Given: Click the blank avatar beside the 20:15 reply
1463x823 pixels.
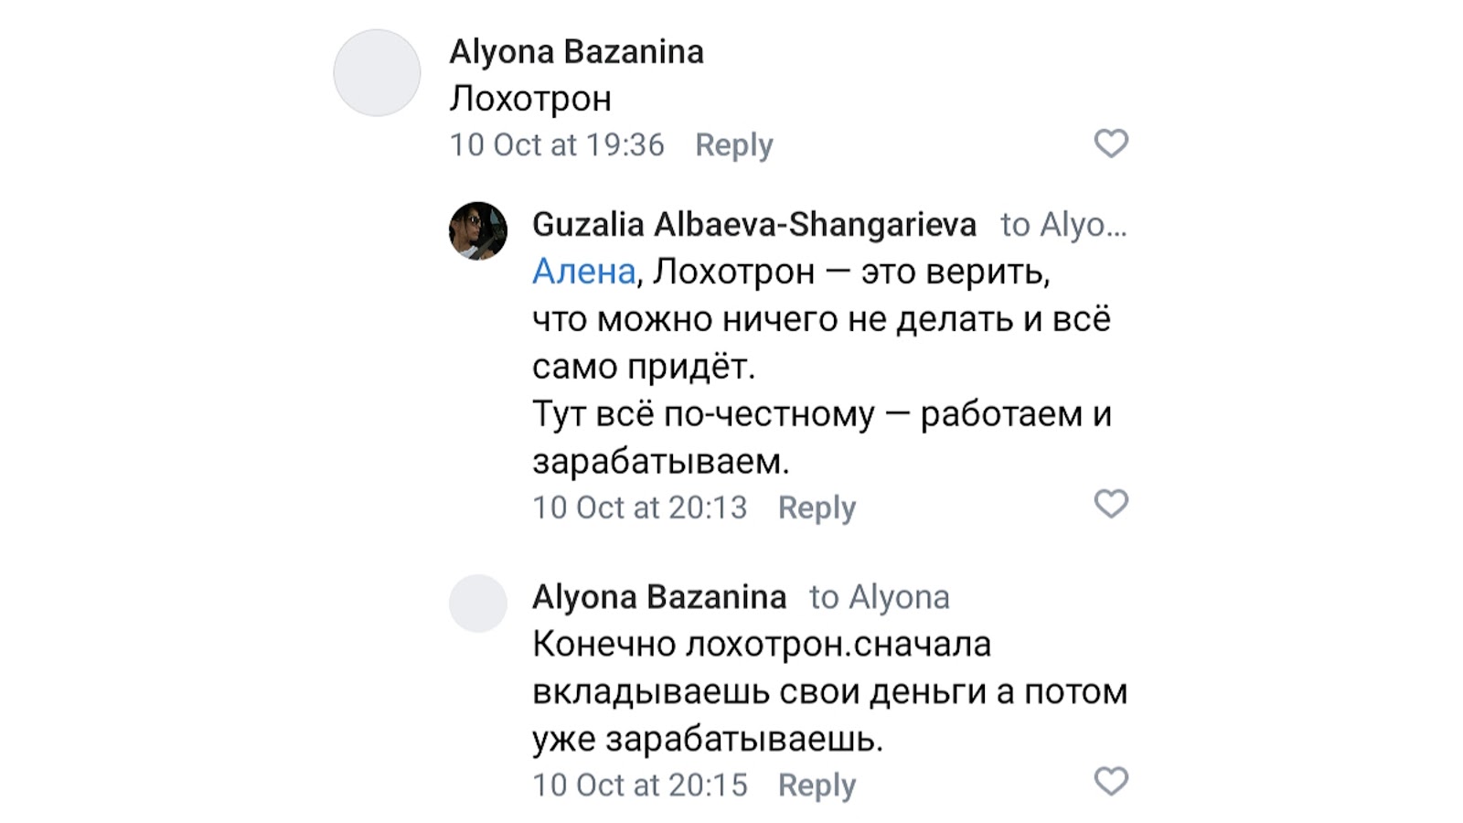Looking at the screenshot, I should coord(477,604).
